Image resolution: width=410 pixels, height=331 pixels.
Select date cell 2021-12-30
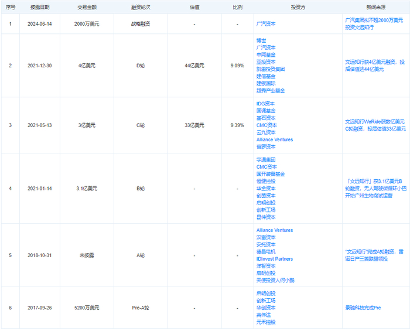pyautogui.click(x=40, y=66)
